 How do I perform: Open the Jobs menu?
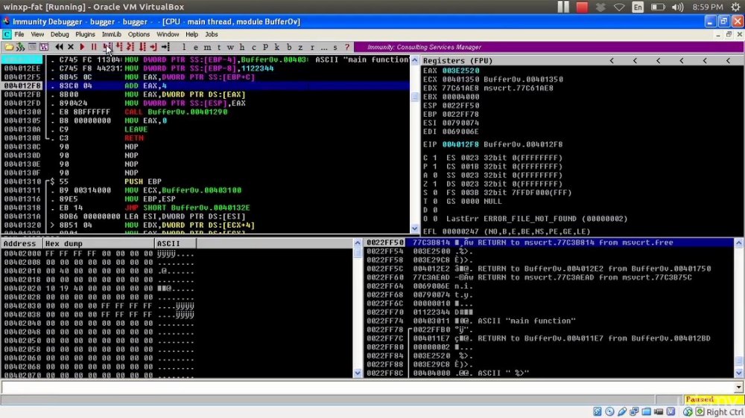(x=212, y=34)
